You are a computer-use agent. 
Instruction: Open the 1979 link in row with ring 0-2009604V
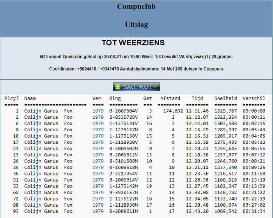(98, 111)
